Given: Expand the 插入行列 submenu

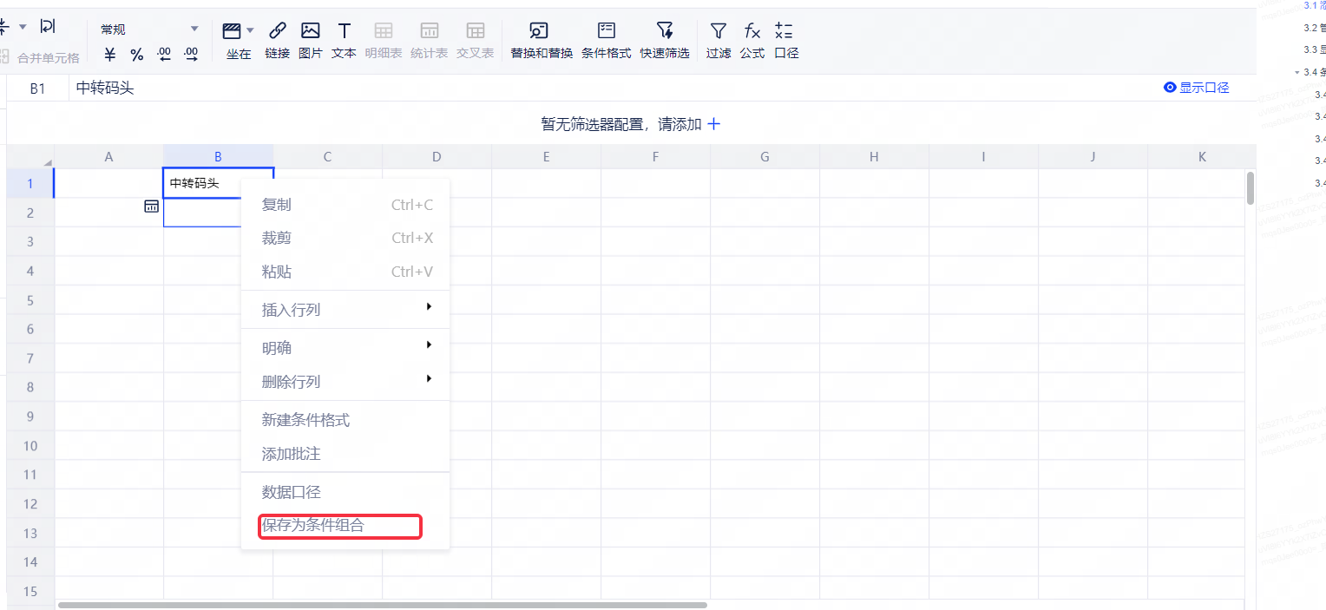Looking at the screenshot, I should (x=345, y=310).
